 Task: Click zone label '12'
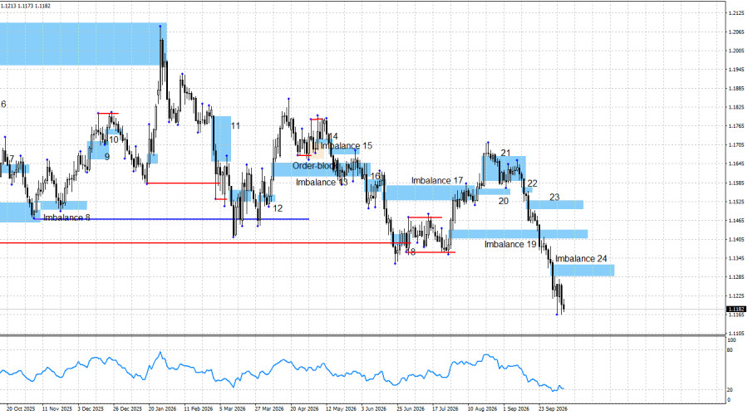pos(278,208)
